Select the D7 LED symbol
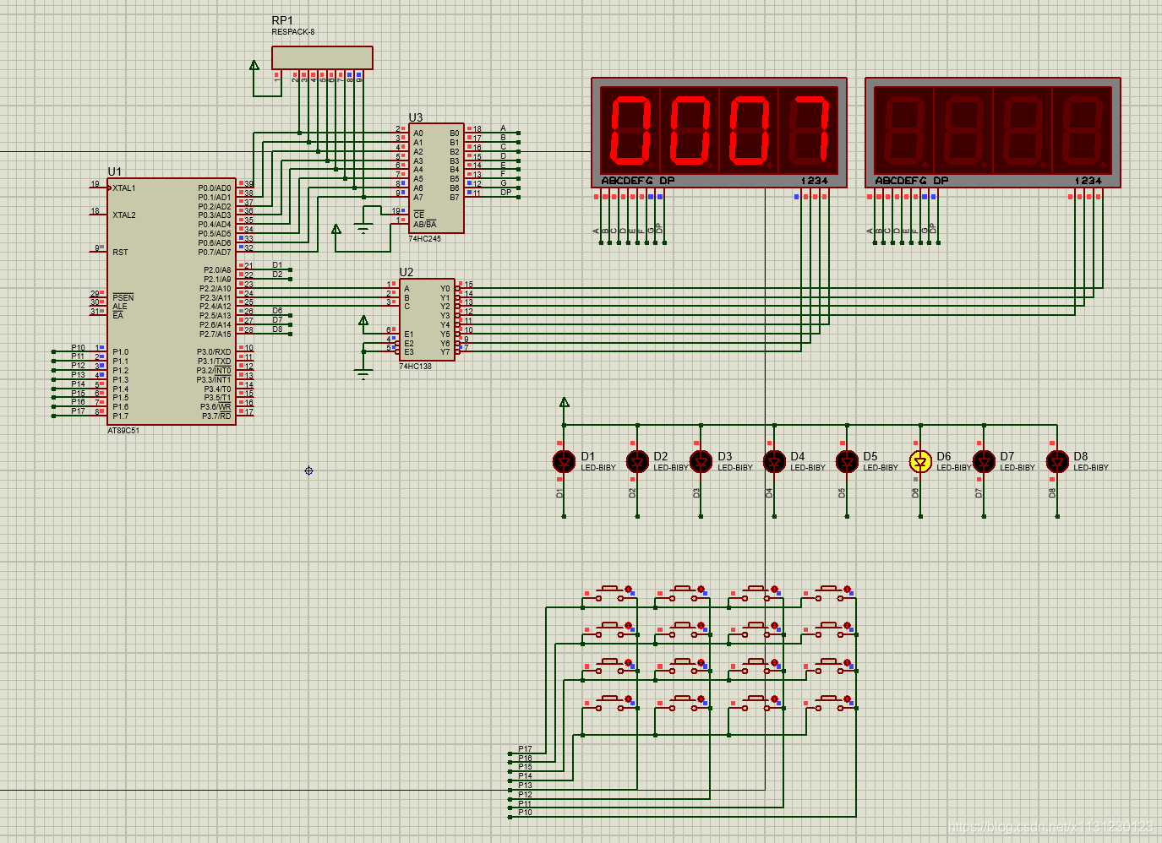Image resolution: width=1162 pixels, height=843 pixels. click(984, 461)
